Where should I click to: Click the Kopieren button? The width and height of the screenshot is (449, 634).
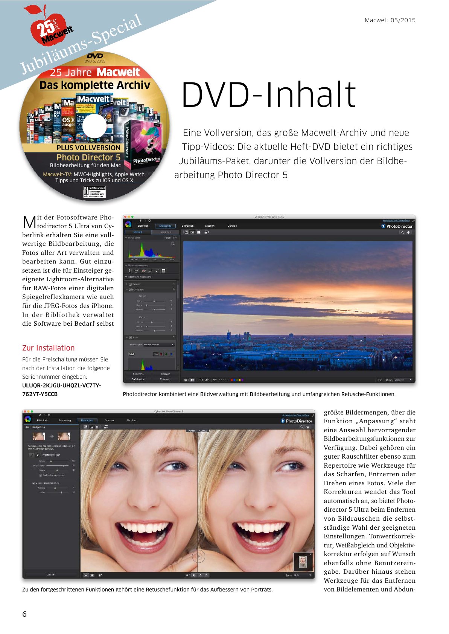[x=138, y=374]
